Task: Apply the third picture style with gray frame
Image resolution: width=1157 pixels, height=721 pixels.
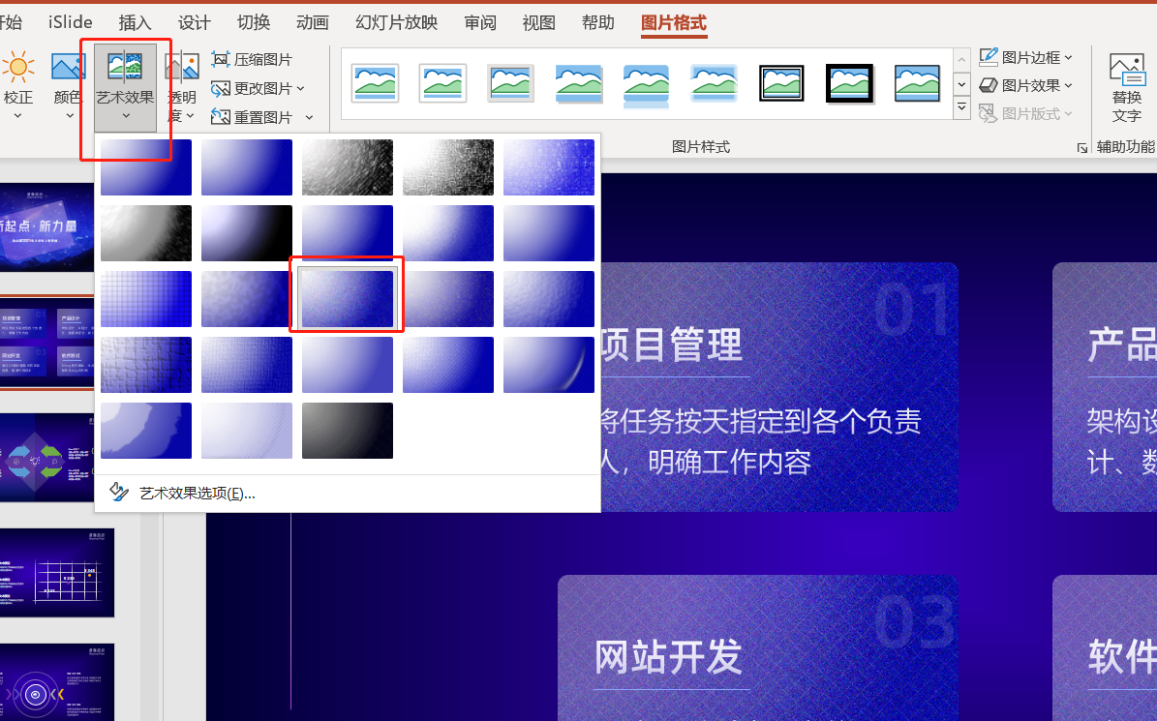Action: [x=510, y=82]
